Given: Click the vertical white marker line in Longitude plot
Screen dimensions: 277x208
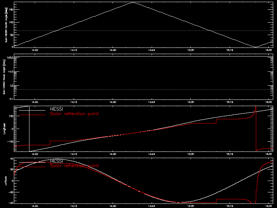Looking at the screenshot, I should coord(29,129).
